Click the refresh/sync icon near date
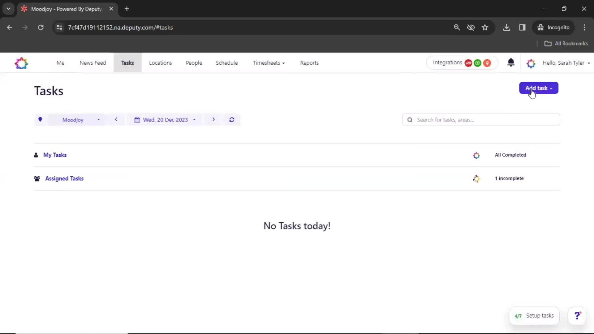This screenshot has height=334, width=594. coord(232,119)
